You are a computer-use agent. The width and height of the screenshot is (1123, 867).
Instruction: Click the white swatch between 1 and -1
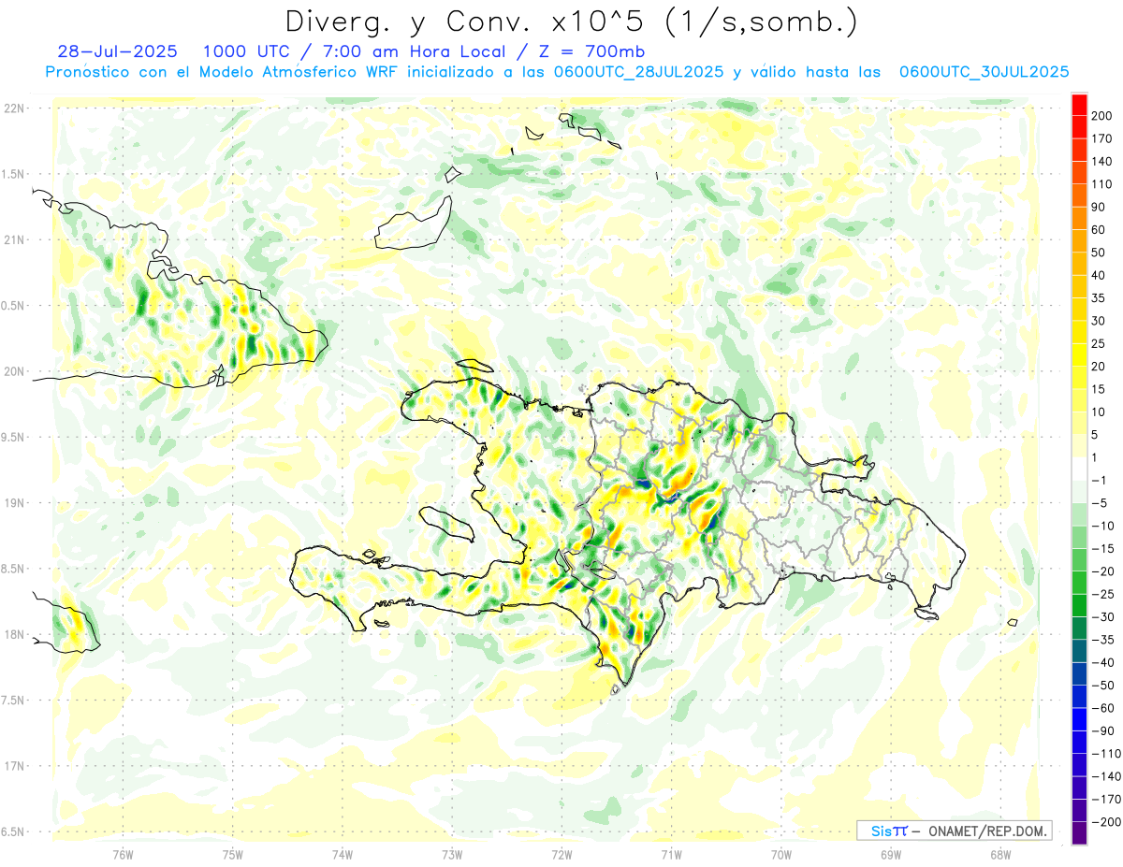click(1079, 469)
